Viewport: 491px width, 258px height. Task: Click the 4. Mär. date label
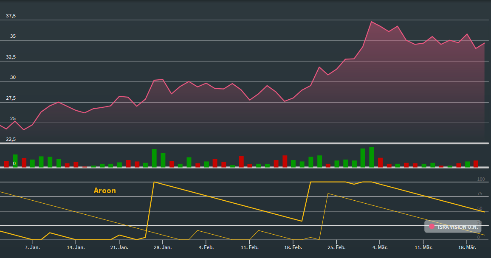click(x=380, y=247)
